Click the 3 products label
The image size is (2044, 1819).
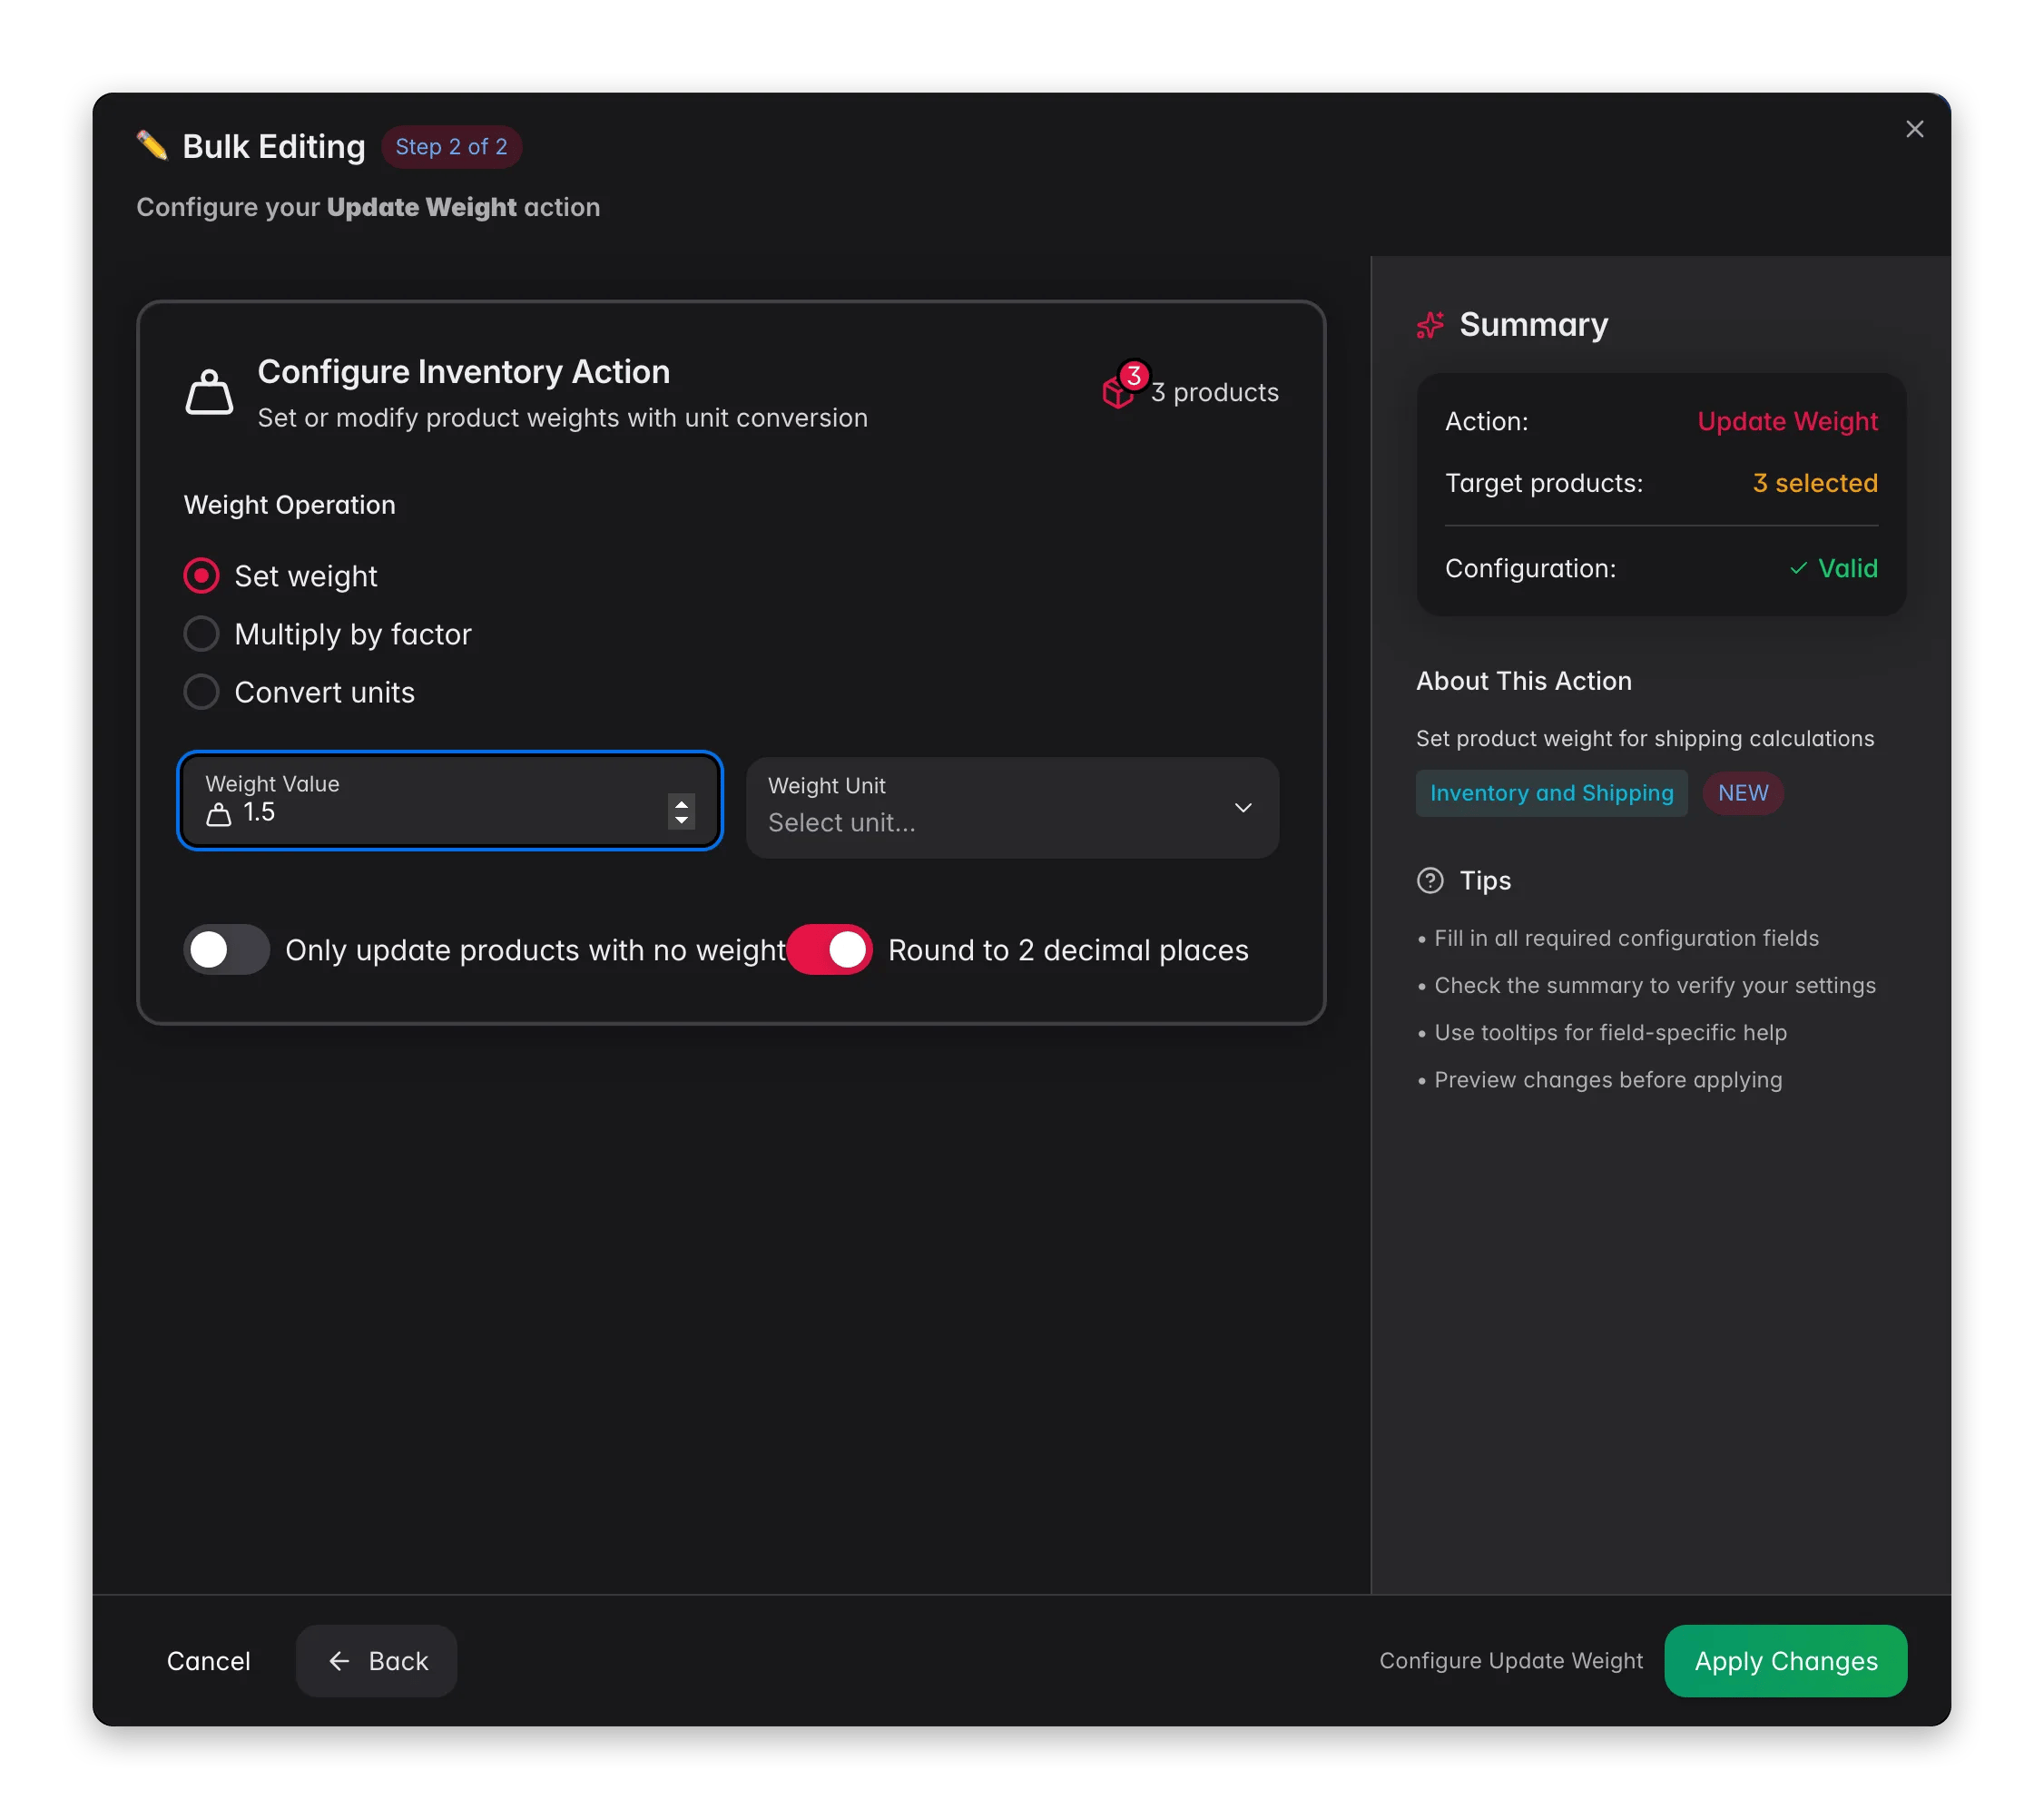coord(1215,392)
